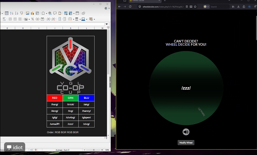Insert a chart using the bar chart icon
257x155 pixels.
[x=32, y=13]
